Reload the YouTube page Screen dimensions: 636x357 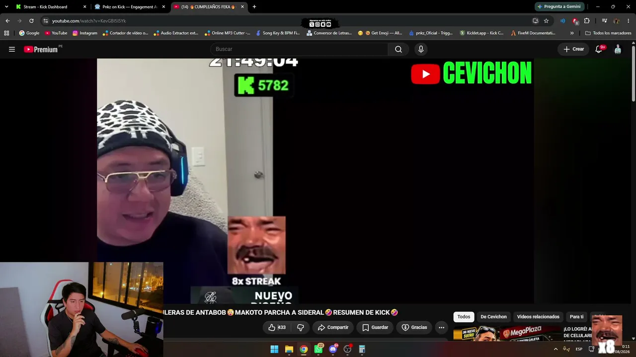click(x=31, y=21)
